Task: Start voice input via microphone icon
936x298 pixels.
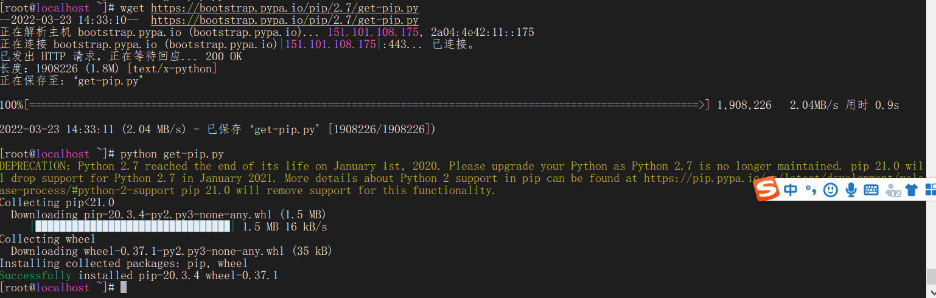Action: pos(851,190)
